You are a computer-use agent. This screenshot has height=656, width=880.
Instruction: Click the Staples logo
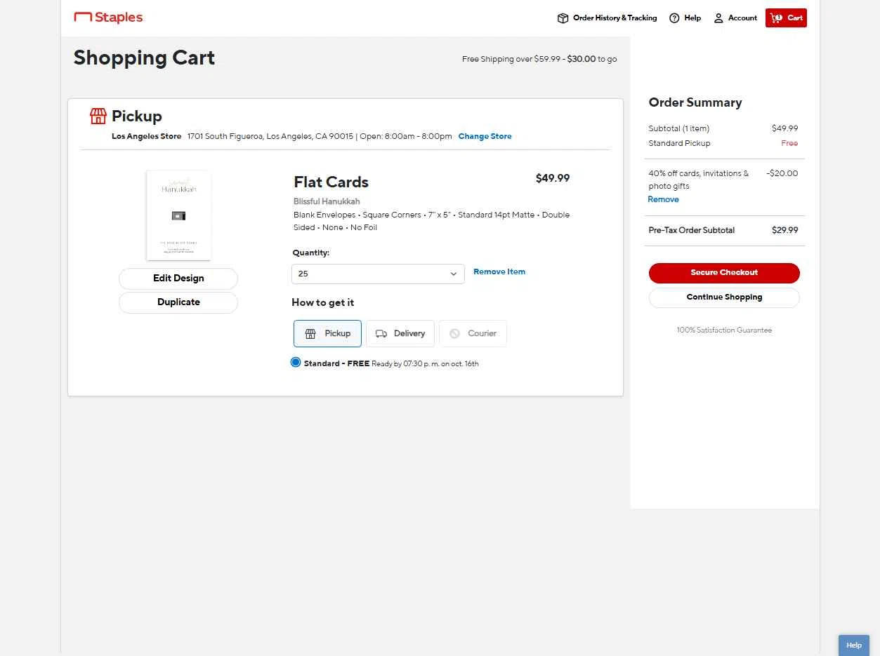point(108,18)
